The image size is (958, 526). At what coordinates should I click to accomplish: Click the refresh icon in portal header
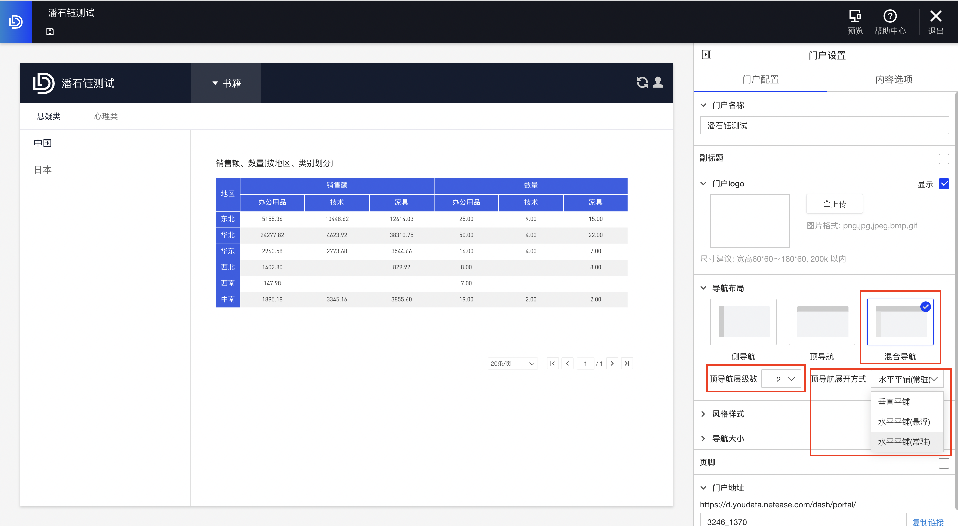[642, 82]
